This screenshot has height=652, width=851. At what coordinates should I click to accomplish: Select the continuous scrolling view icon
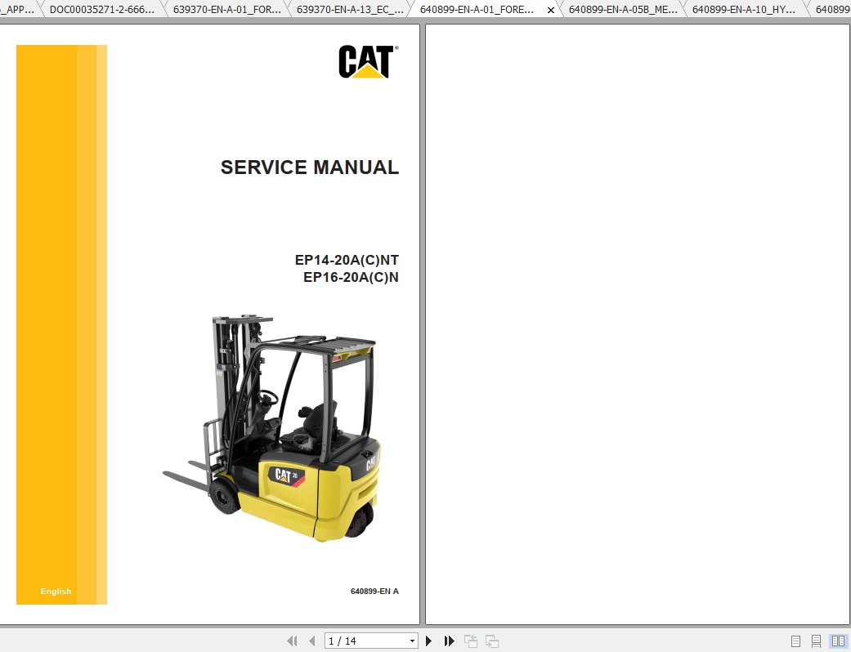[816, 641]
